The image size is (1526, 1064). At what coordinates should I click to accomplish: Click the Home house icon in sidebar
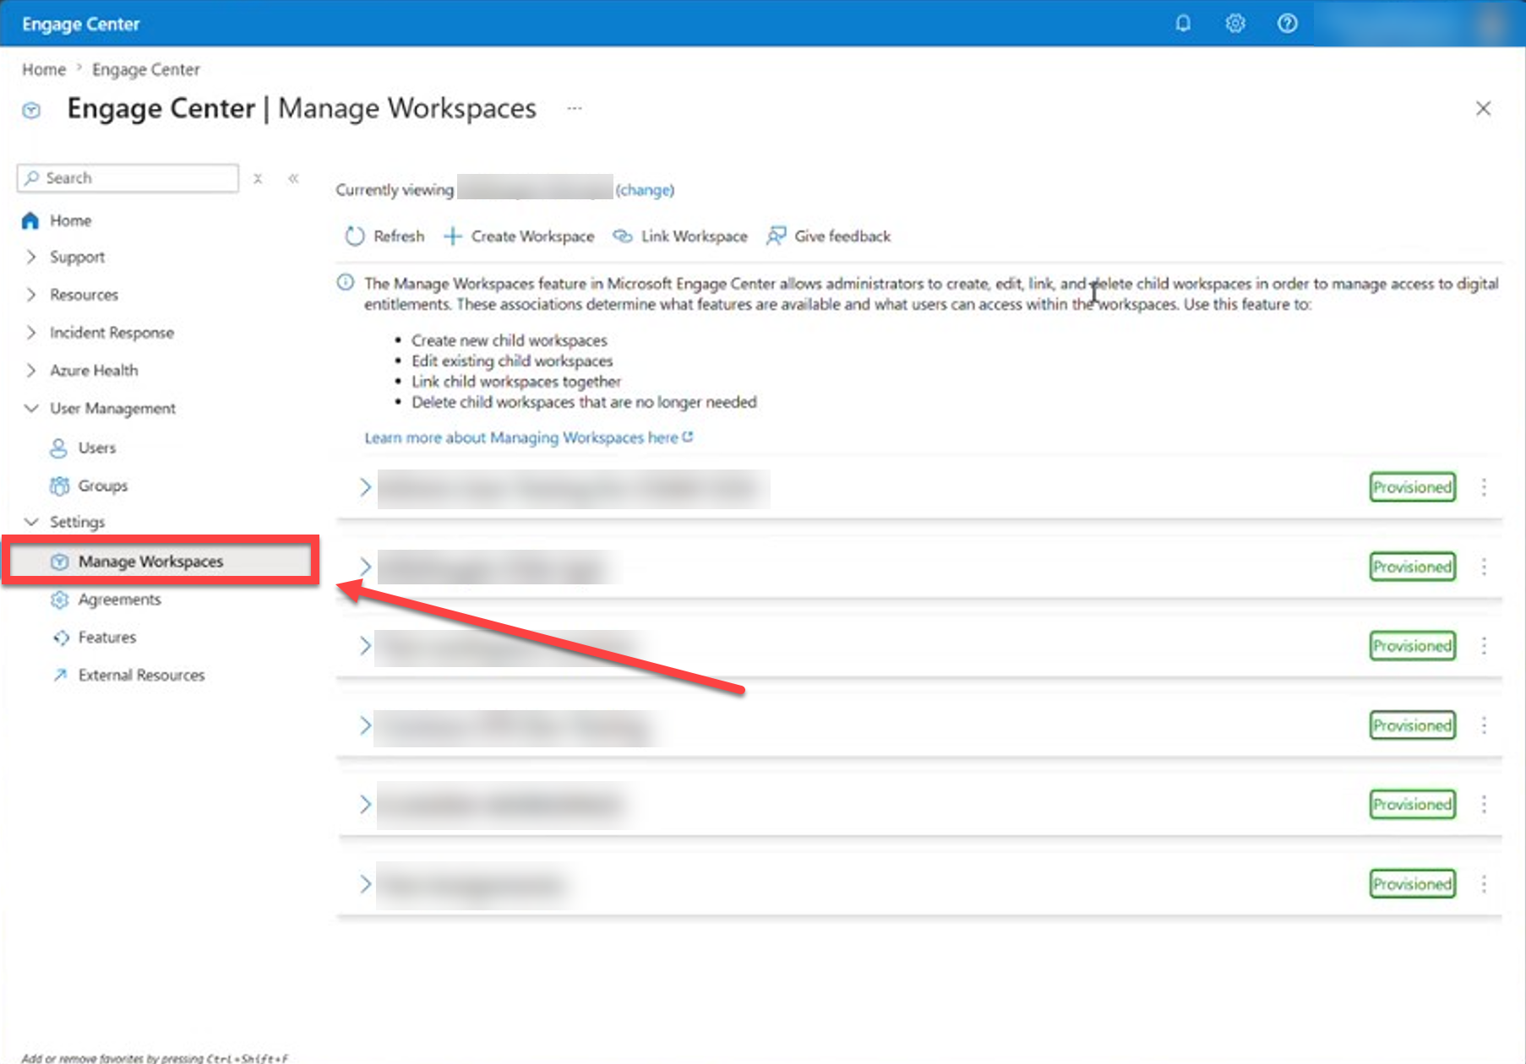tap(30, 220)
